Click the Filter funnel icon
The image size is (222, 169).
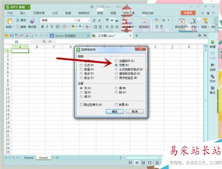point(205,21)
